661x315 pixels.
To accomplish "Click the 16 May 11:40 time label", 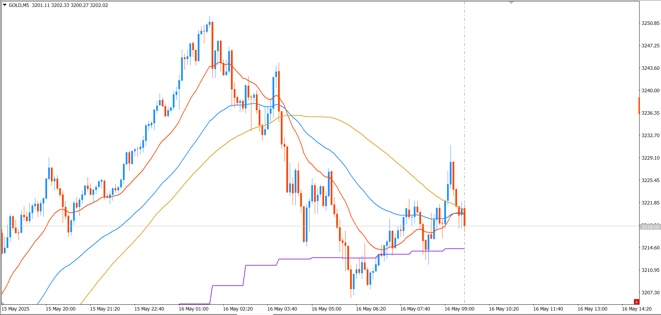I will [548, 309].
